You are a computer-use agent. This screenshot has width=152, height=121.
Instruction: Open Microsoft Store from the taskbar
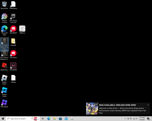click(x=60, y=119)
